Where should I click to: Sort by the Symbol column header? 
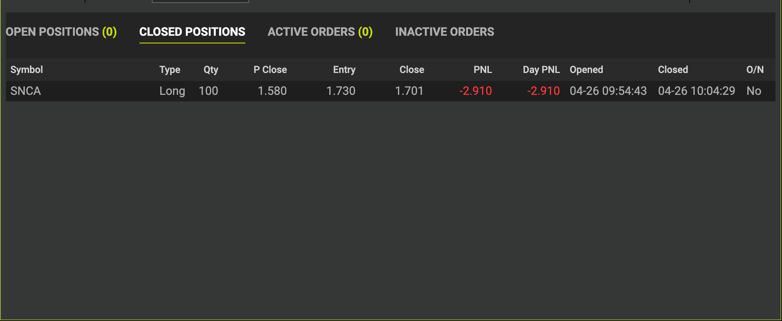[x=27, y=70]
